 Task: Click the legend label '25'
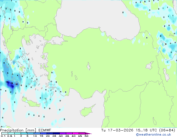tap(54, 136)
